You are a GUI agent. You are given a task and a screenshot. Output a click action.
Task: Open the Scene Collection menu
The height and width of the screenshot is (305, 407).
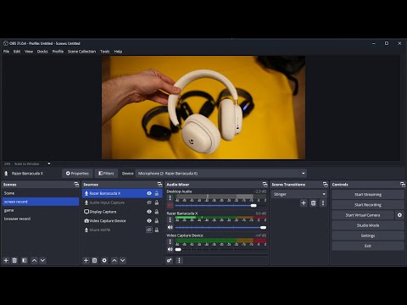(x=81, y=52)
